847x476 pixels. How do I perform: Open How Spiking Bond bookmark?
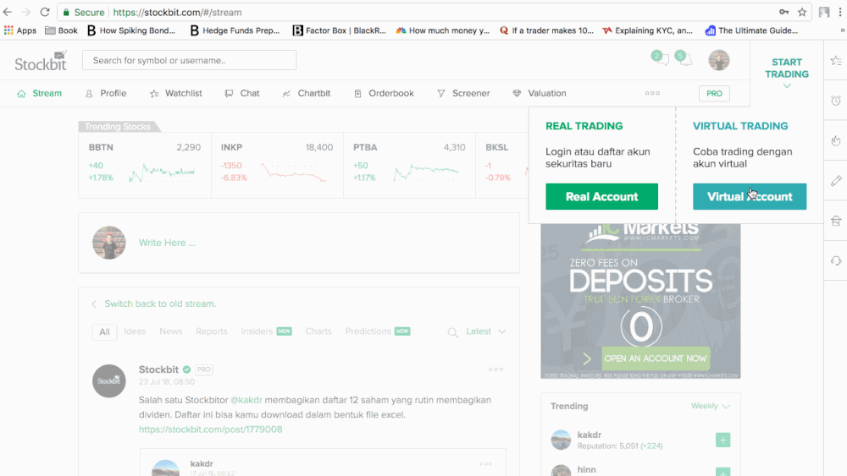pos(131,30)
